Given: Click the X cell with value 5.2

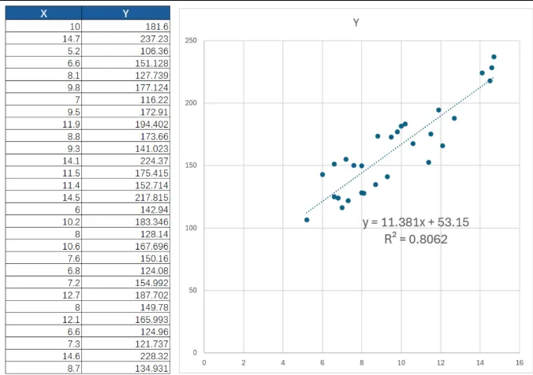Looking at the screenshot, I should click(43, 50).
